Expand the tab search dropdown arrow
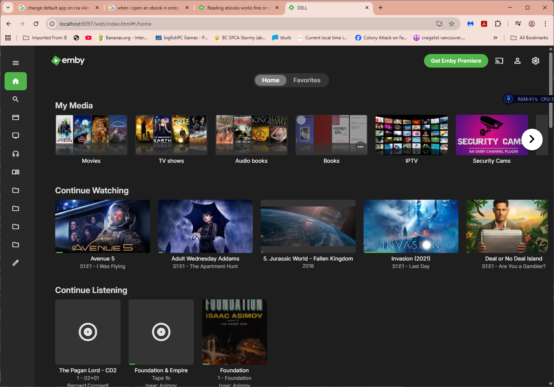Image resolution: width=554 pixels, height=387 pixels. click(8, 8)
